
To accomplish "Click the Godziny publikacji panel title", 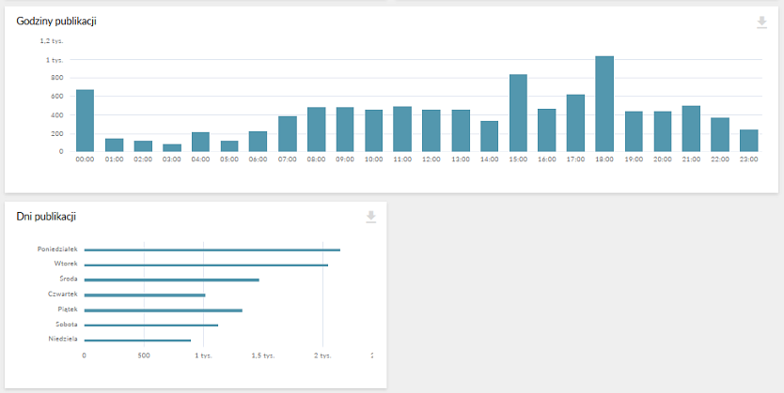I will point(56,22).
